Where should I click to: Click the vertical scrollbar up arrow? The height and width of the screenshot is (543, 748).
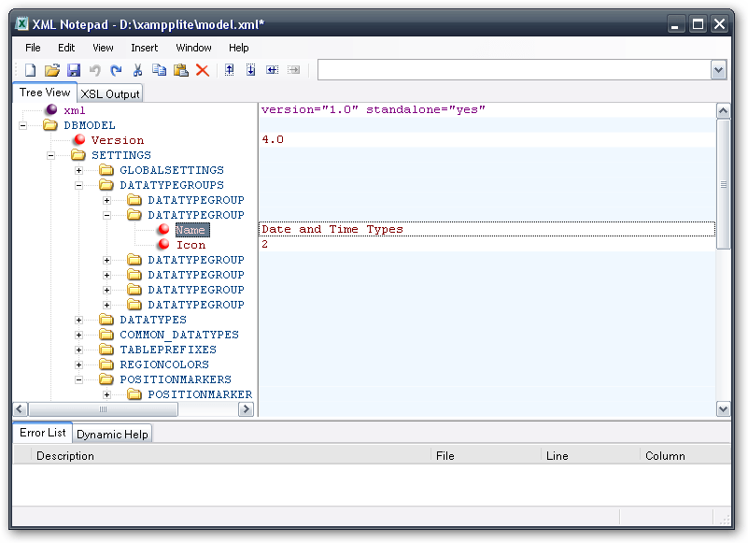pyautogui.click(x=723, y=111)
